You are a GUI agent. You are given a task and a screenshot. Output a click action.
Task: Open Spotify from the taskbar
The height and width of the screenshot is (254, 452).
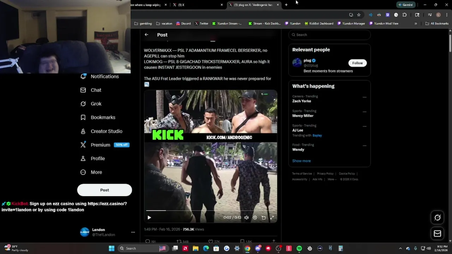click(x=299, y=248)
